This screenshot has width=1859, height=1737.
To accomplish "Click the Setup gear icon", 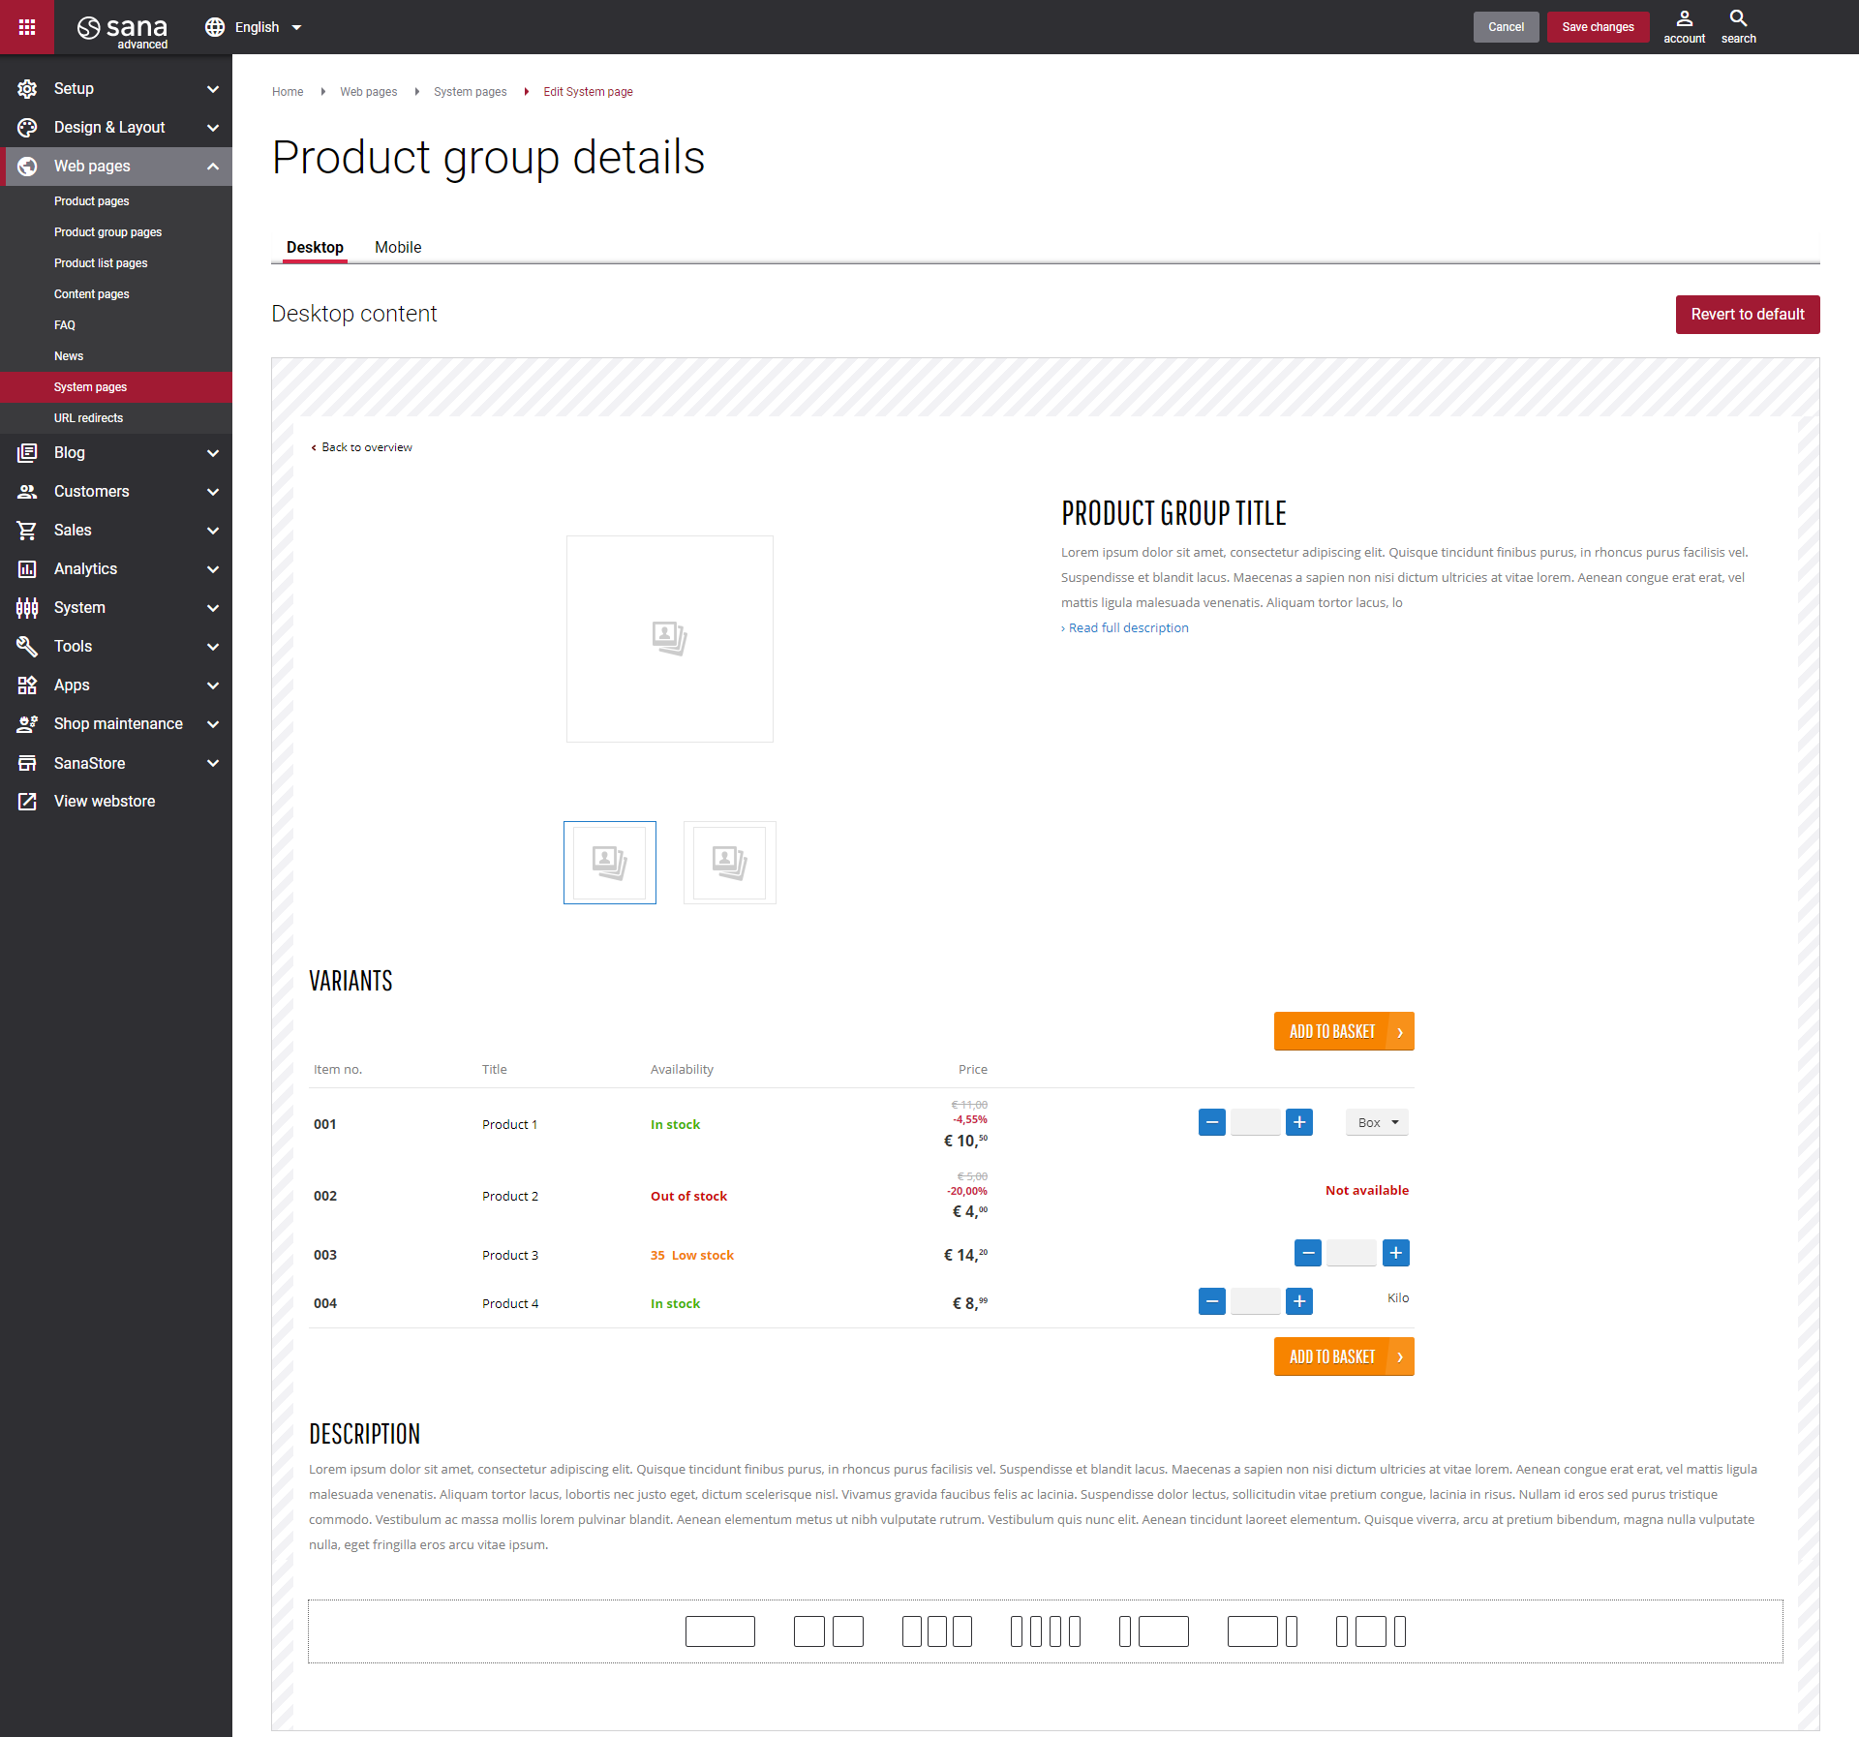I will tap(27, 89).
